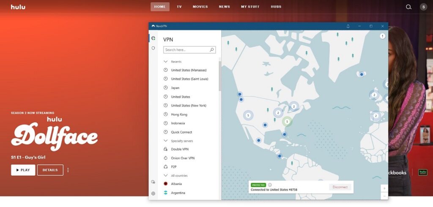Choose Quick Connect entry

(x=181, y=132)
